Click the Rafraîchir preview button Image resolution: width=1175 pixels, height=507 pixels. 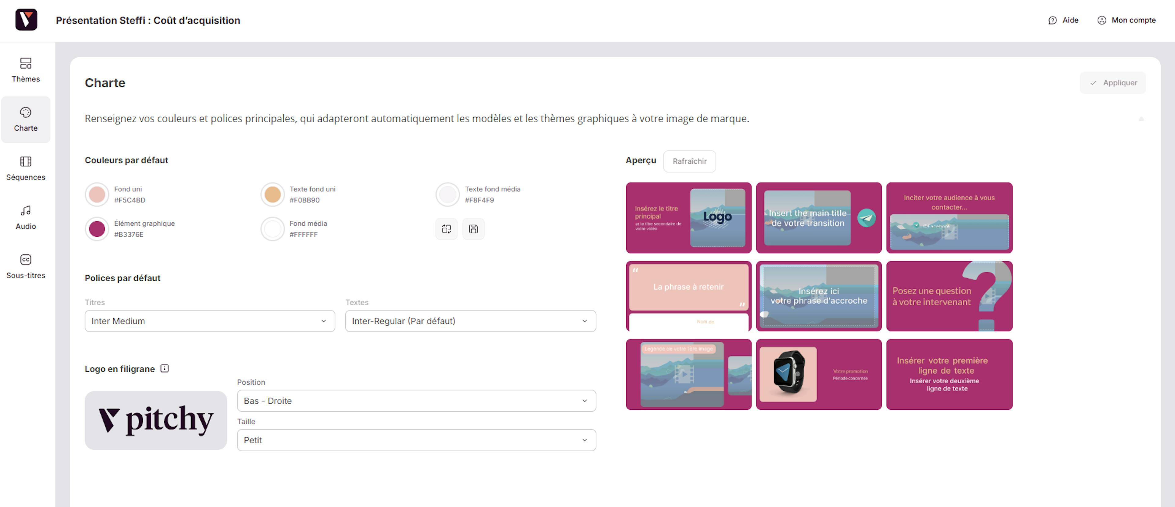point(689,161)
